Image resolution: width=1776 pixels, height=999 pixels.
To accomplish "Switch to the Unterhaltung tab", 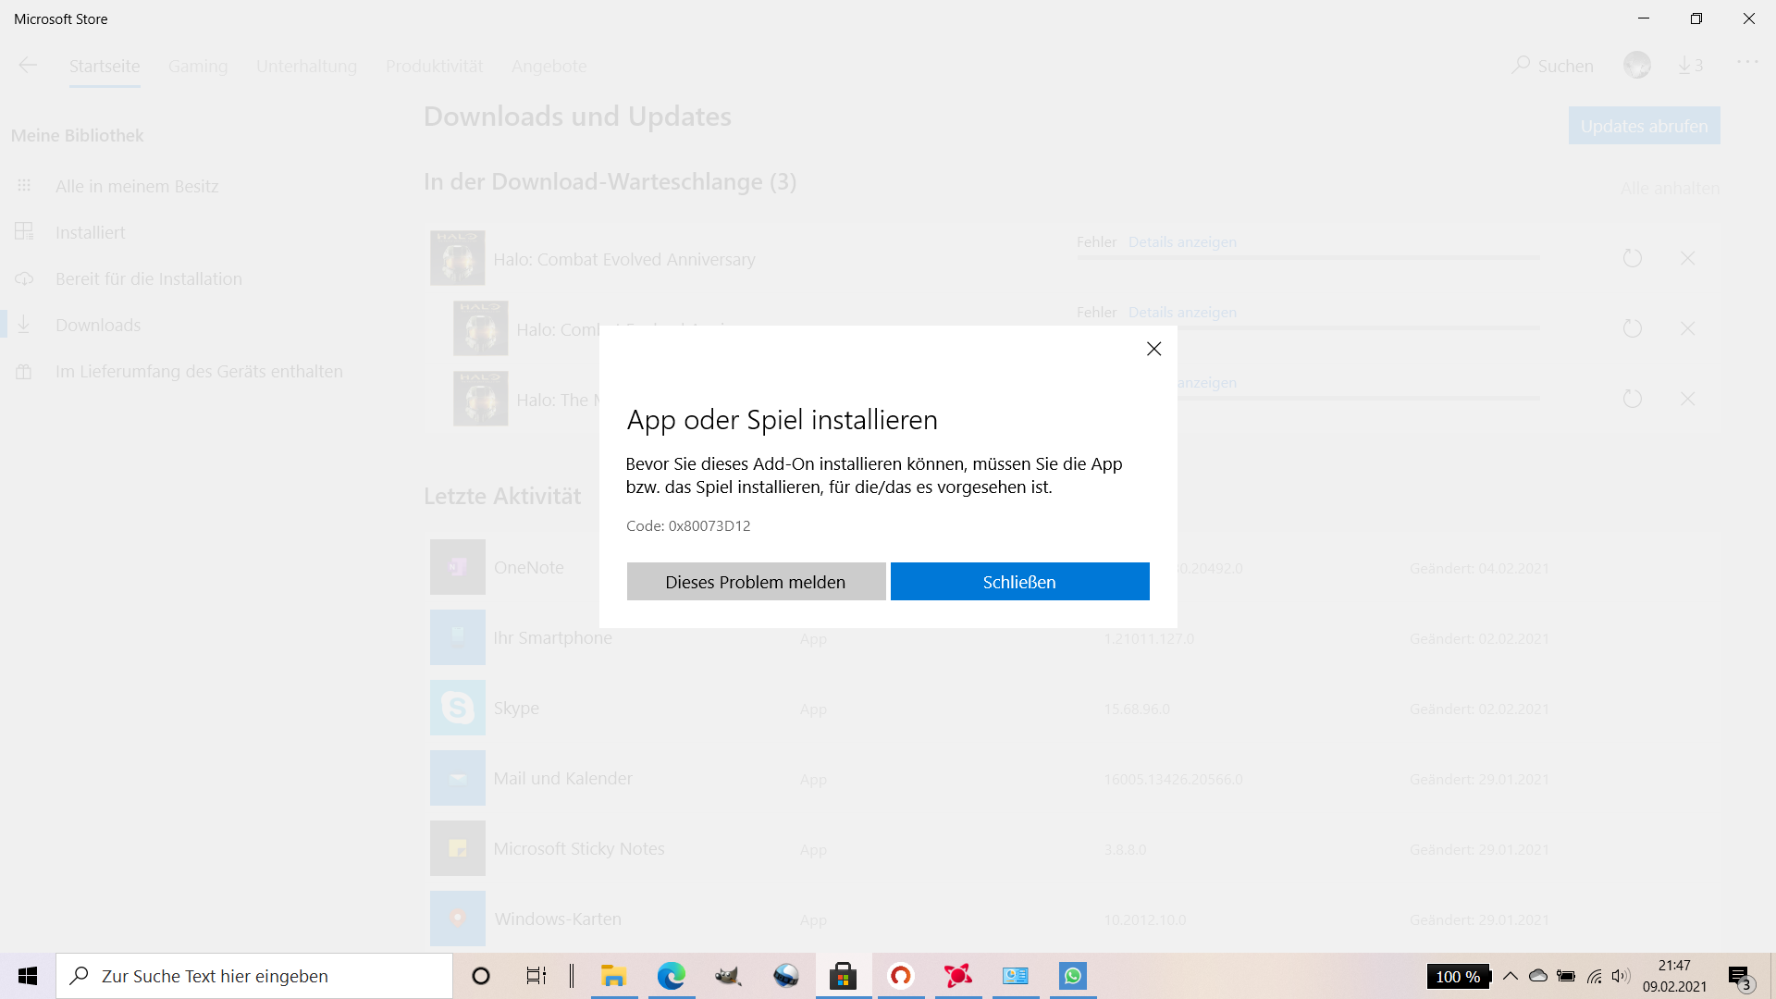I will (x=306, y=67).
